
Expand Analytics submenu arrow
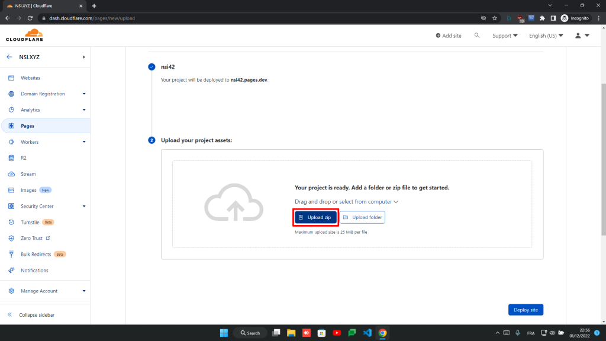(84, 110)
